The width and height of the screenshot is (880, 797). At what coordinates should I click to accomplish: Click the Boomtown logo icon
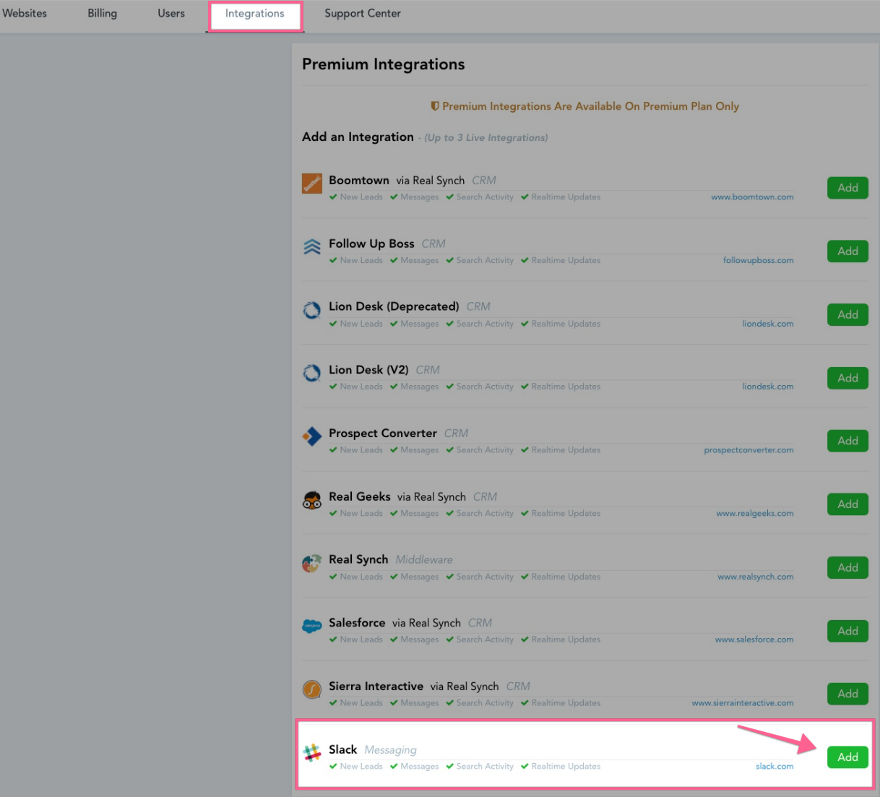click(312, 184)
